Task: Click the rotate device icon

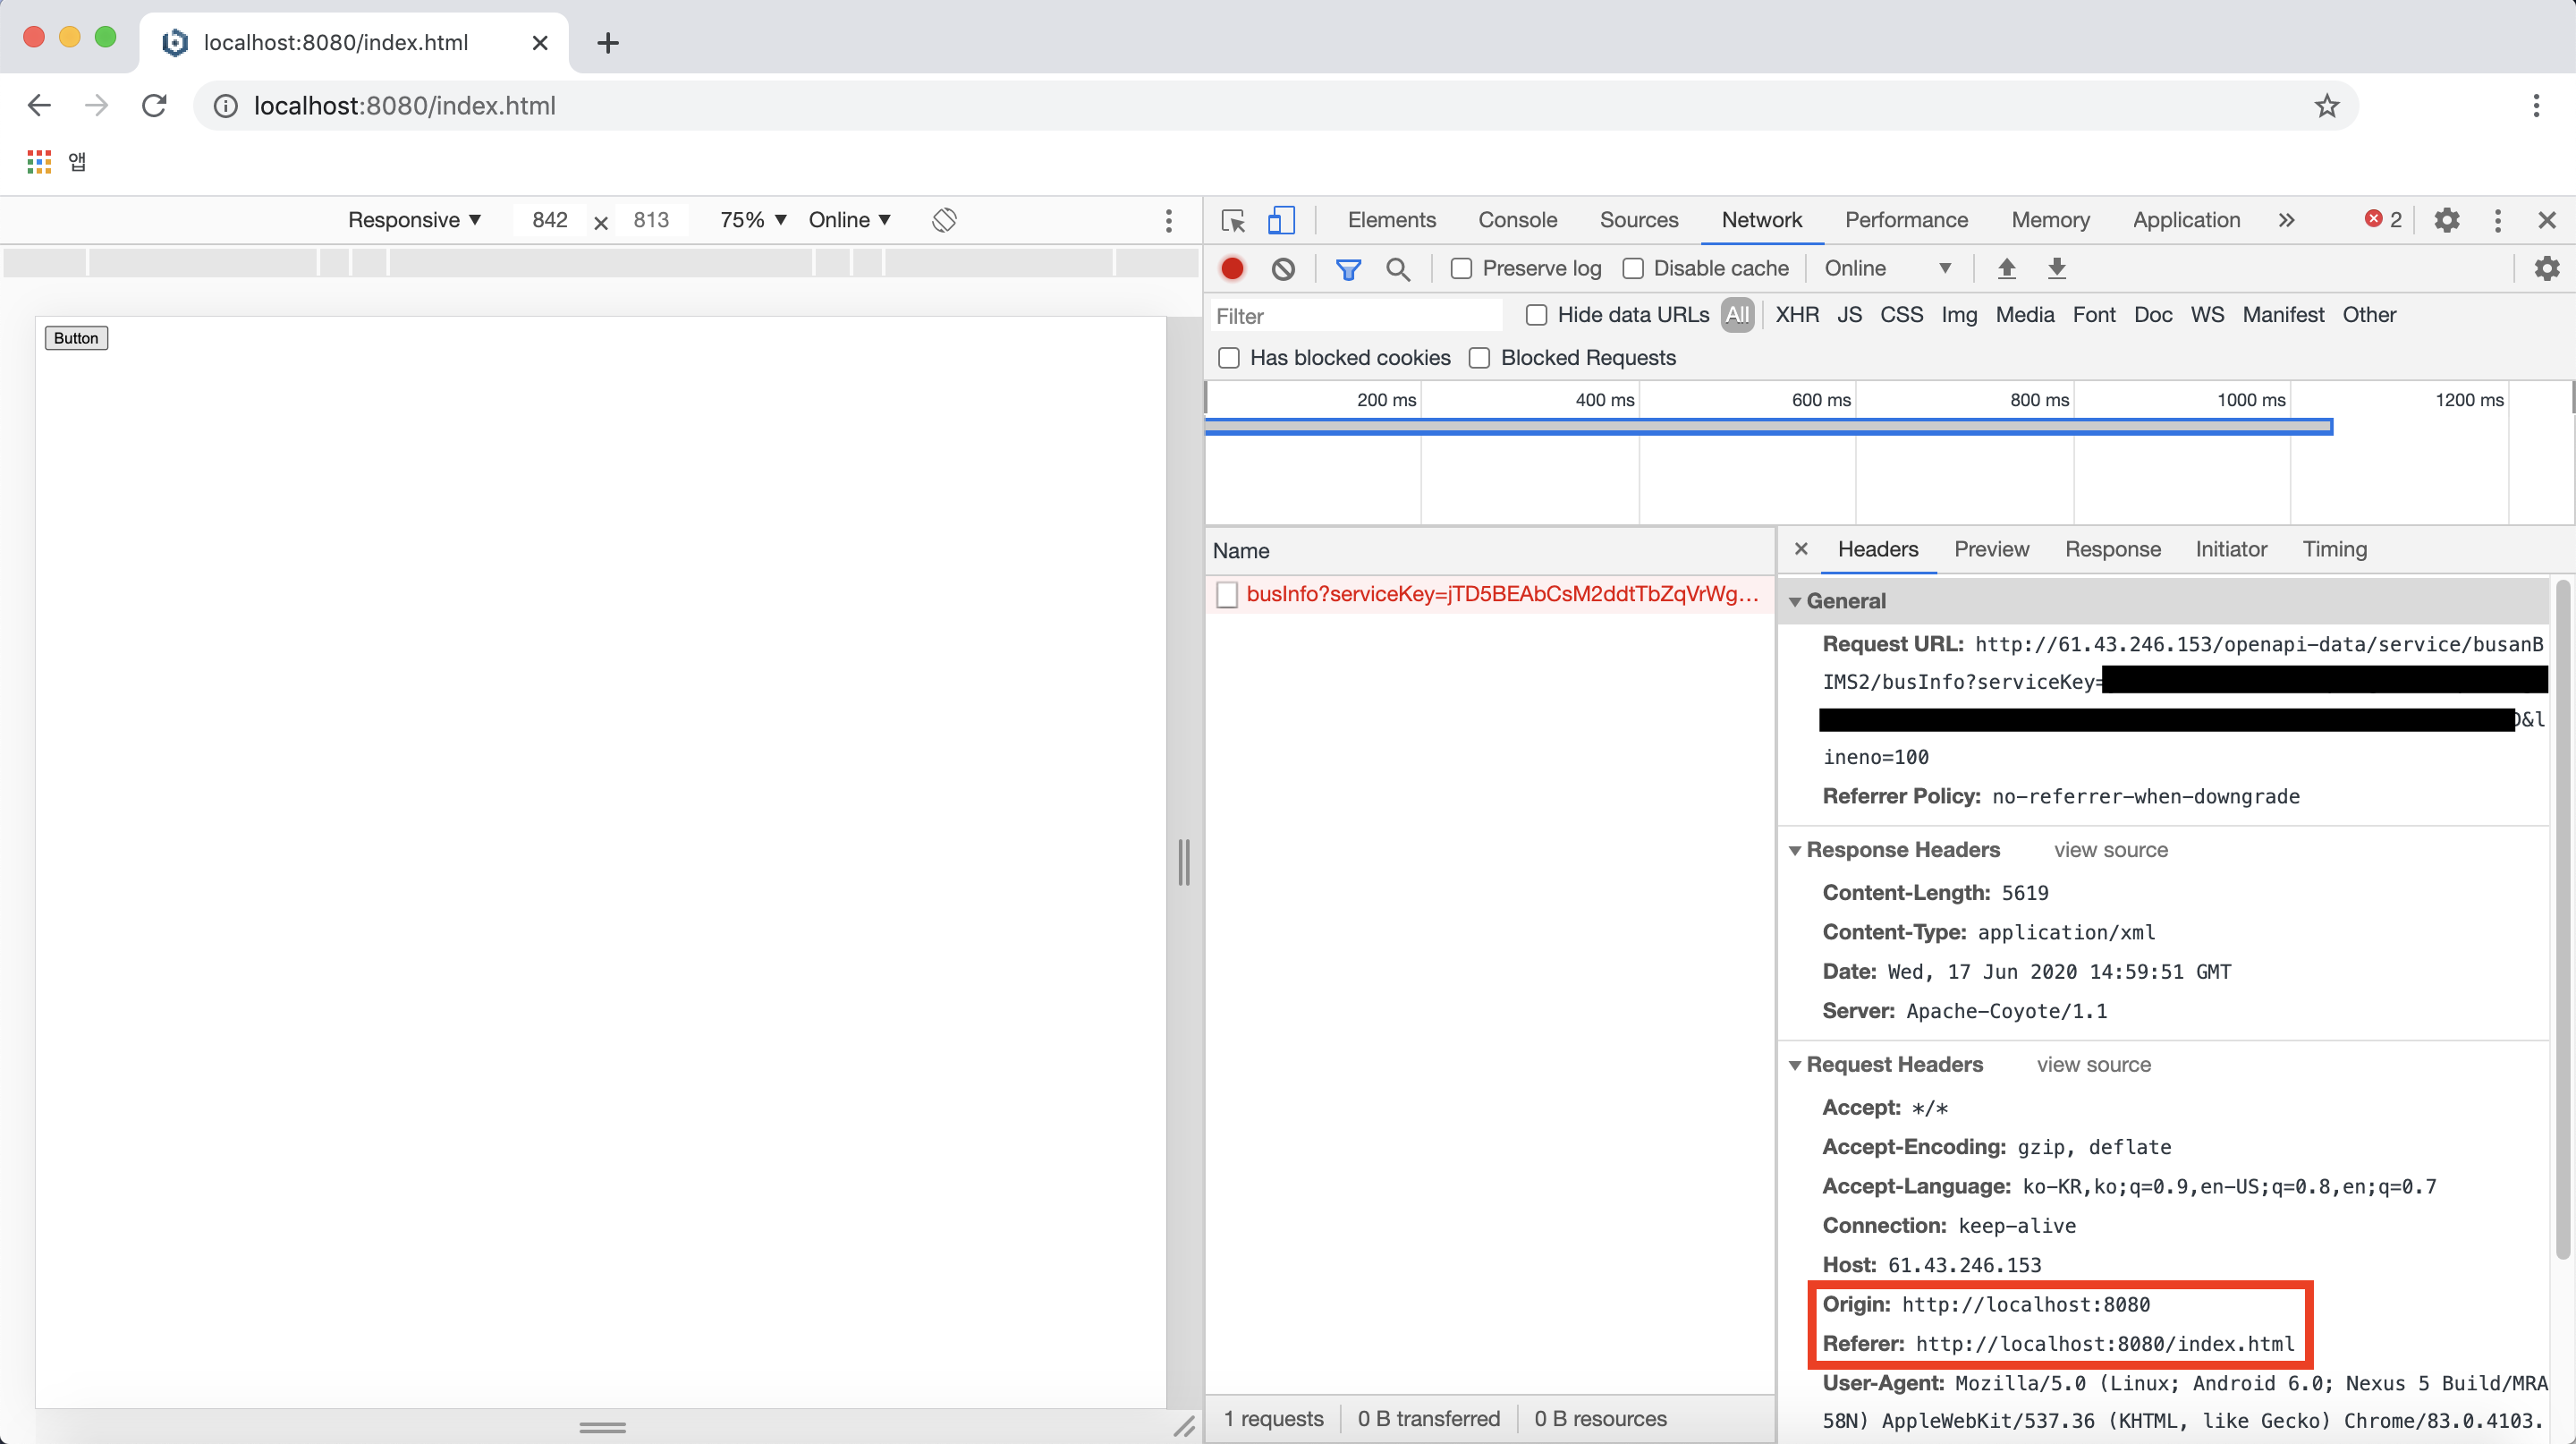Action: (x=944, y=220)
